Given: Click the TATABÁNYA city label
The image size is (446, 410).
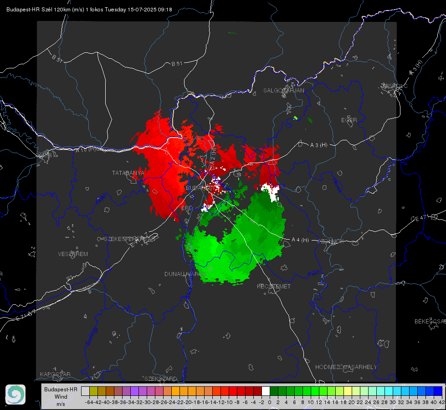Looking at the screenshot, I should [x=128, y=173].
